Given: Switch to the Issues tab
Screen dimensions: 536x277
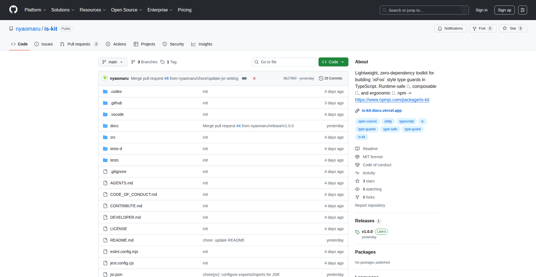Looking at the screenshot, I should (x=44, y=44).
